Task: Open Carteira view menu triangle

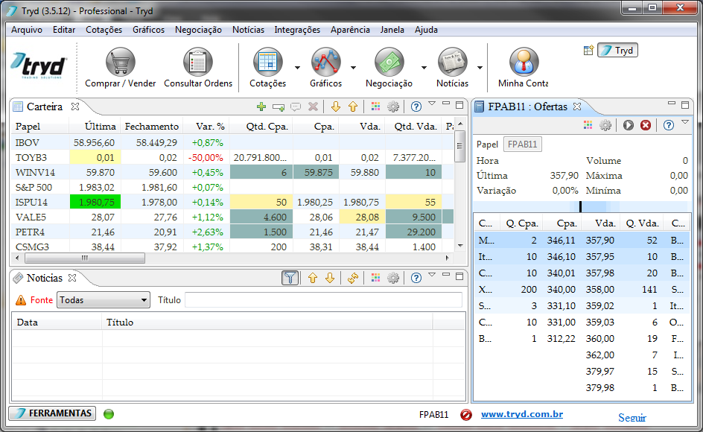Action: (432, 104)
